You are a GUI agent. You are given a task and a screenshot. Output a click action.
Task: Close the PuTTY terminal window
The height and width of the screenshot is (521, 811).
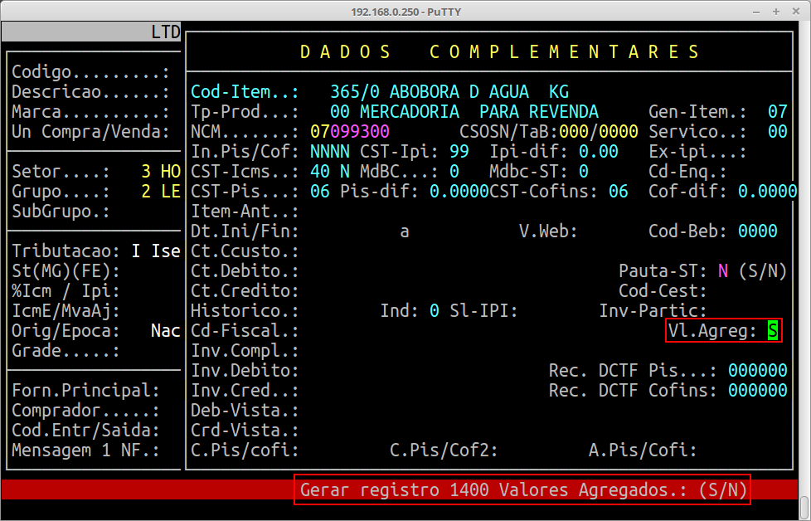coord(795,10)
